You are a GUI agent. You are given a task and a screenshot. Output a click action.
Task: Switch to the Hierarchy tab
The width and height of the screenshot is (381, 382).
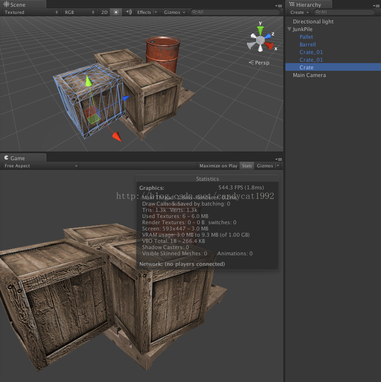(309, 5)
